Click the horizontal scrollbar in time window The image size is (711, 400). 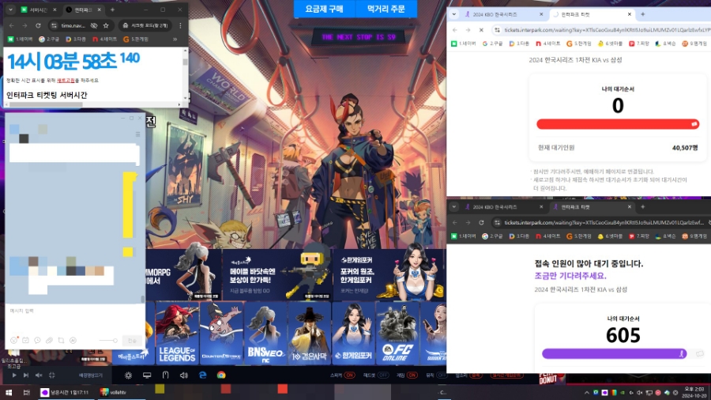(x=47, y=104)
